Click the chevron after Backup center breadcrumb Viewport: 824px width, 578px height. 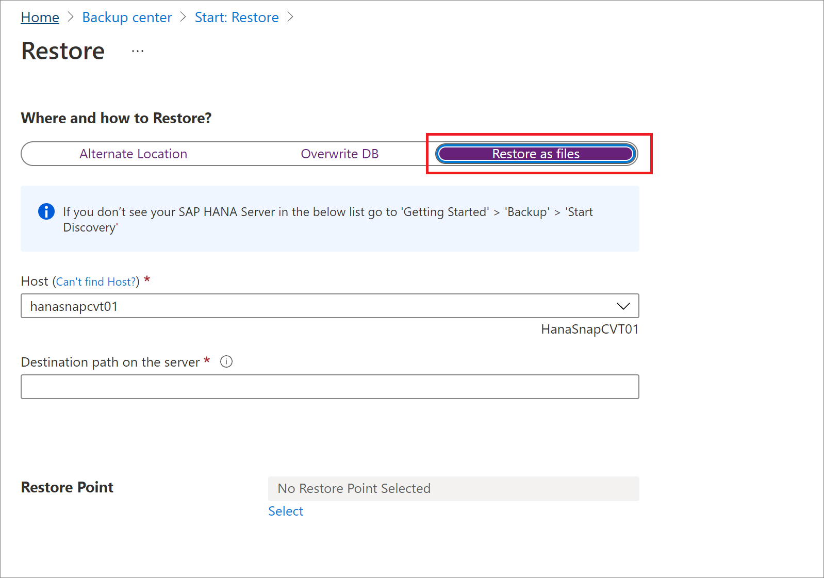tap(183, 17)
